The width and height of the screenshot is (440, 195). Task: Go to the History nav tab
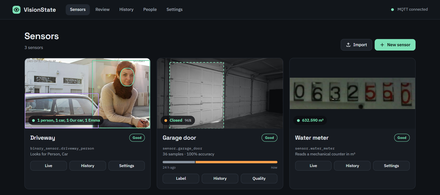[x=126, y=10]
